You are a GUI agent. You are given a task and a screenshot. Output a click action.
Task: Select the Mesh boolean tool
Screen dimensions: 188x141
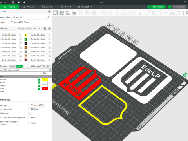pos(135,13)
